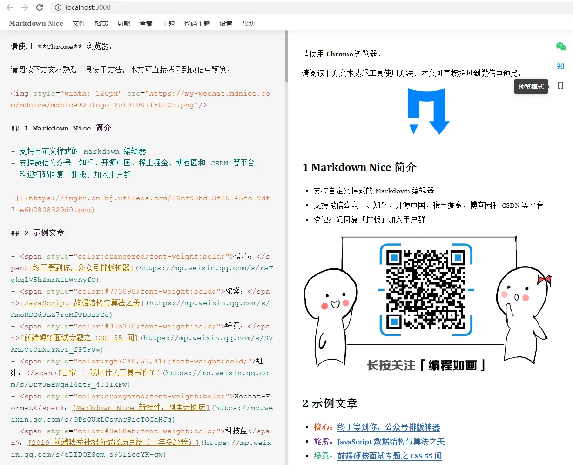Copy to WeChat using green WeChat icon
Image resolution: width=573 pixels, height=465 pixels.
pos(561,47)
